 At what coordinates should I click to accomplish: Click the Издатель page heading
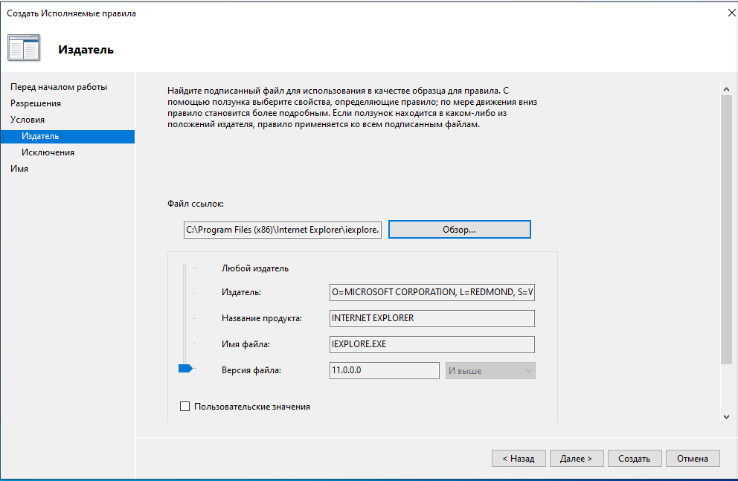[86, 50]
